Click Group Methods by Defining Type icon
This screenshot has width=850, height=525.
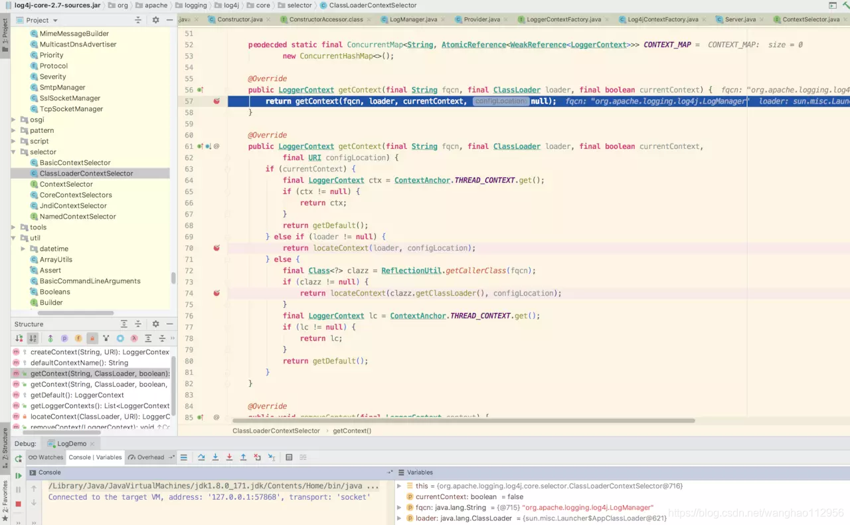[50, 338]
